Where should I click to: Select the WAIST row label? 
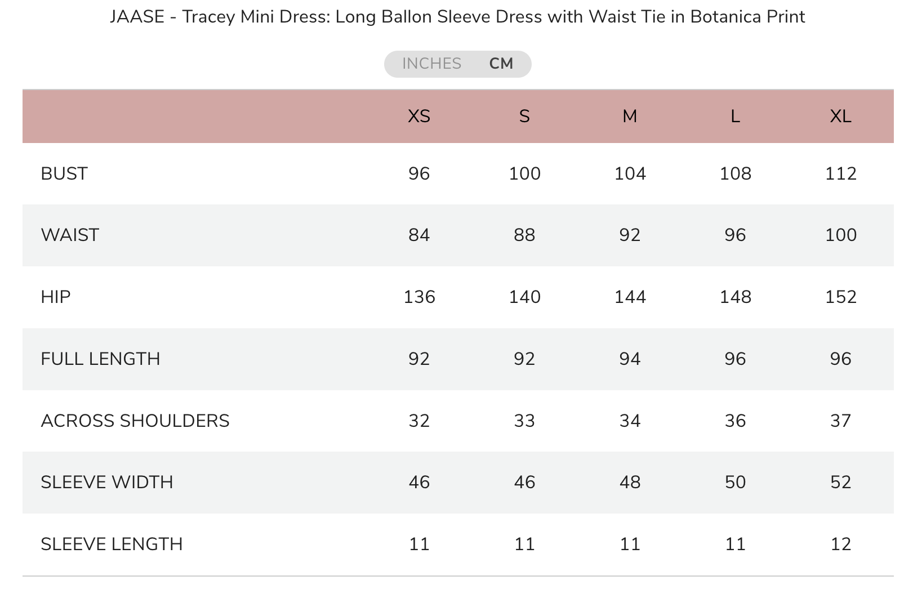pyautogui.click(x=70, y=235)
